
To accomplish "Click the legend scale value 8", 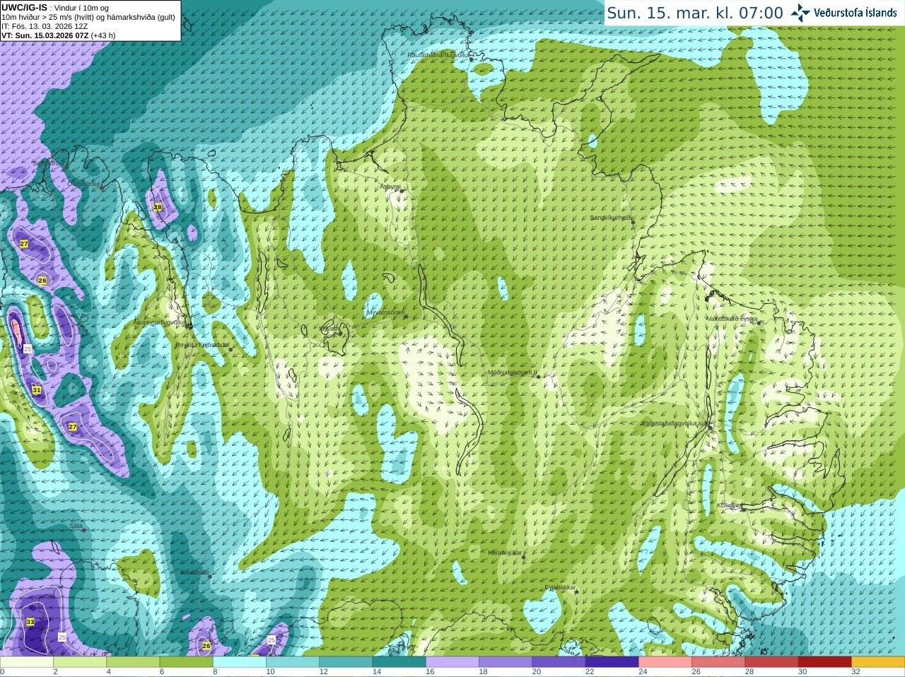I will [x=216, y=672].
